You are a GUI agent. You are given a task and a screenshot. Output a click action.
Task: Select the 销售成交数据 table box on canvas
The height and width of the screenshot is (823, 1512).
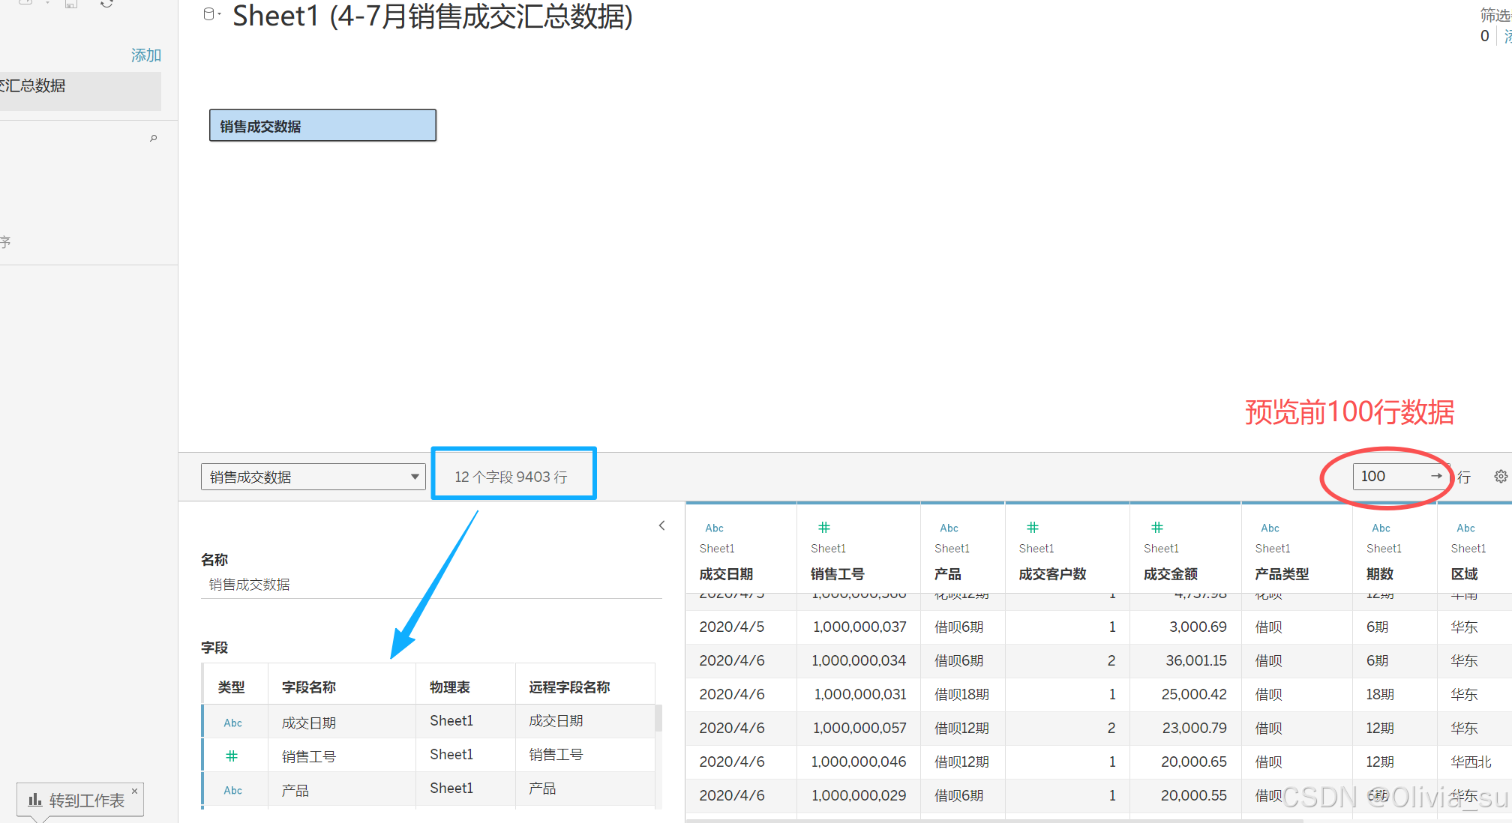coord(322,126)
